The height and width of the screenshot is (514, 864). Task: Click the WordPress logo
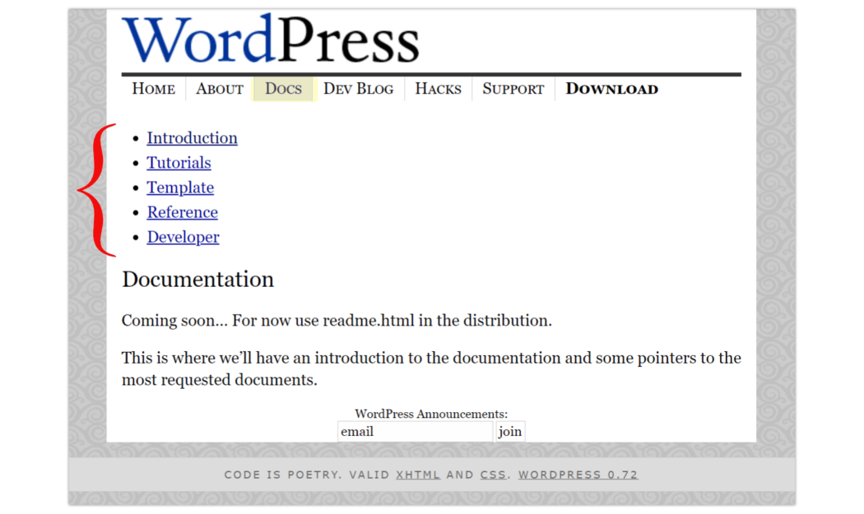tap(271, 39)
